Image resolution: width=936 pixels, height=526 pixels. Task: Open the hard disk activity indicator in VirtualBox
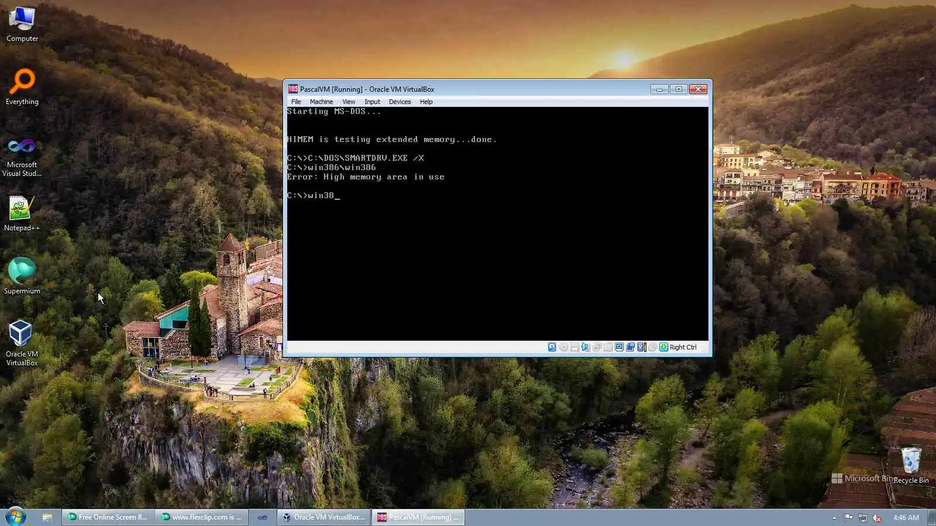[552, 347]
